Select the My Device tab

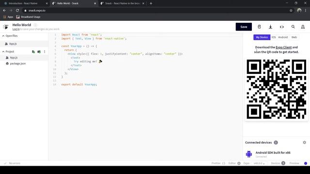[262, 37]
